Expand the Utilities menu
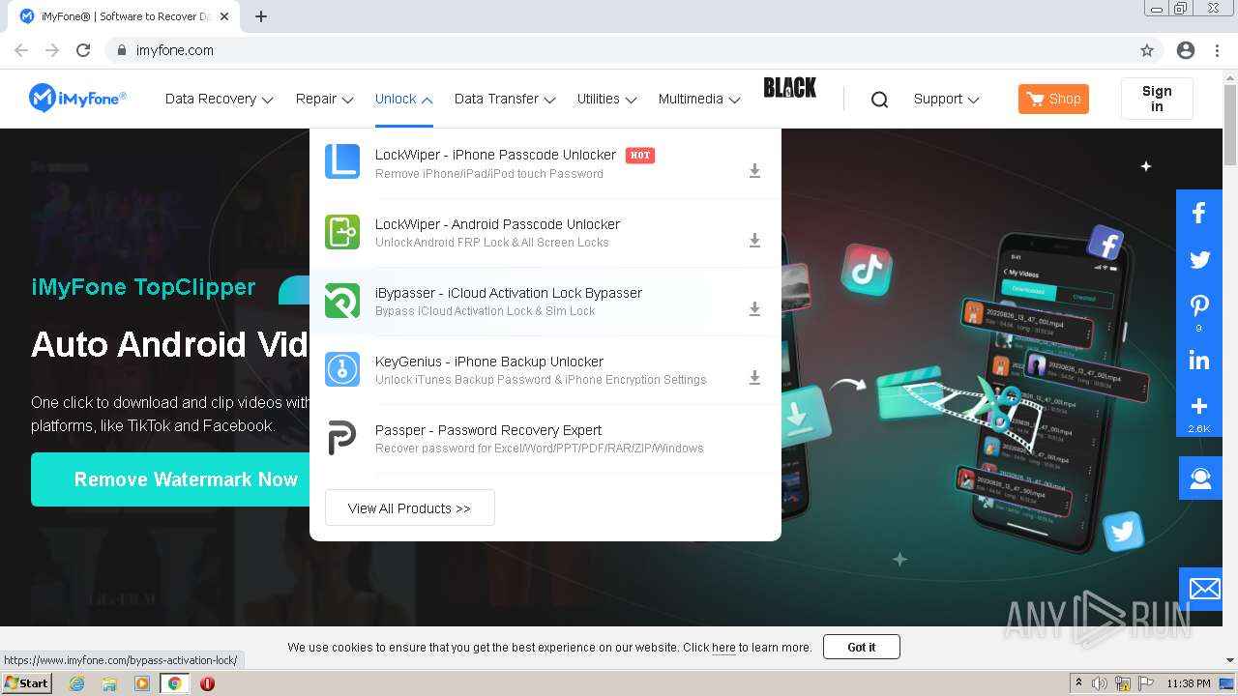 (606, 99)
